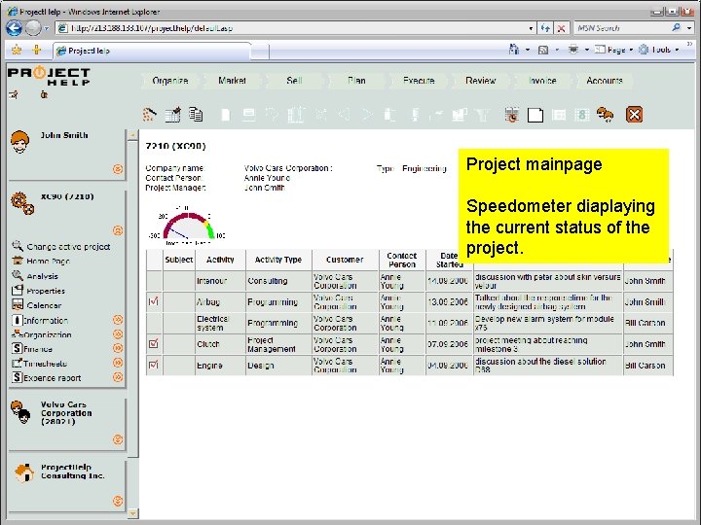Click into the MSN Search box
The image size is (701, 525).
623,28
